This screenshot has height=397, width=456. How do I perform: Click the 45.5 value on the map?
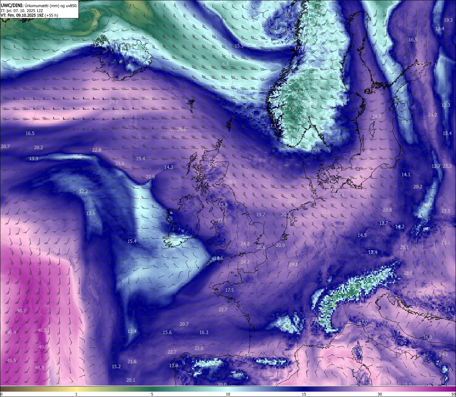(x=11, y=360)
